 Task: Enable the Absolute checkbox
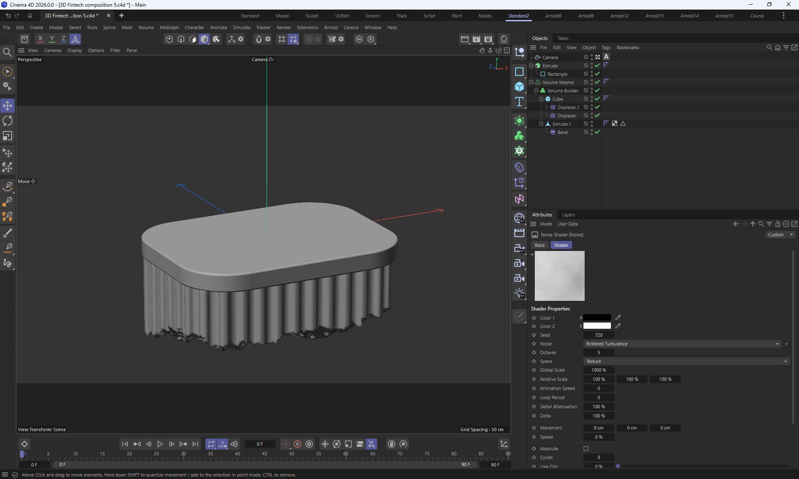tap(586, 449)
